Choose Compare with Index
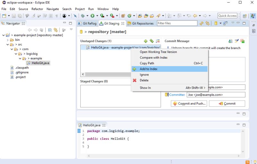Viewport: 257px width, 164px height. point(170,58)
